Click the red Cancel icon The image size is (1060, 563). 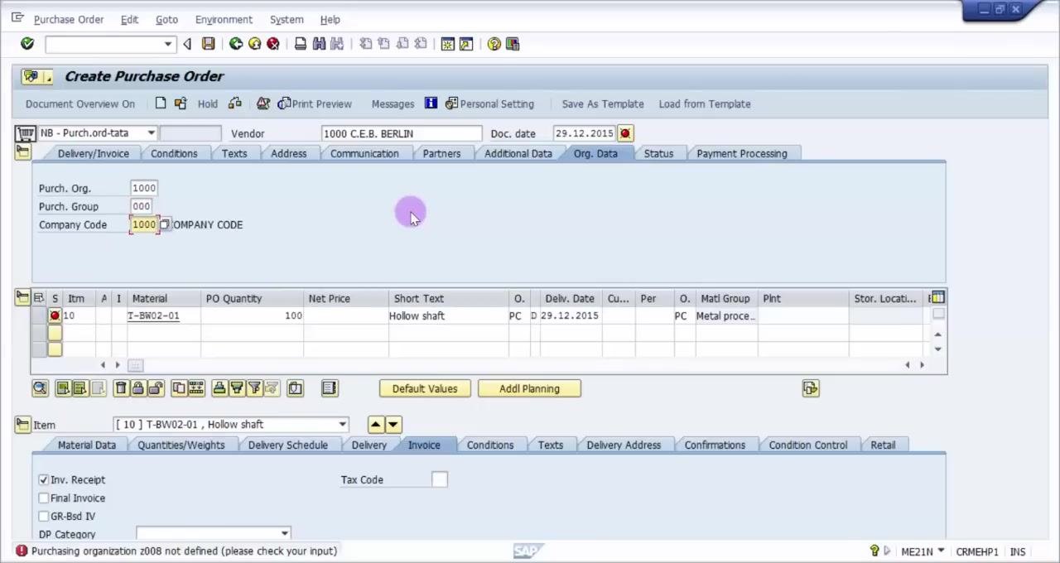point(272,44)
